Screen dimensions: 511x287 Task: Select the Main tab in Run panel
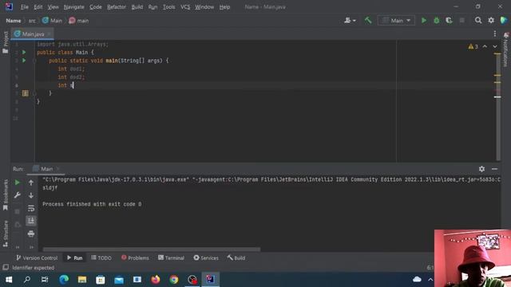click(46, 169)
